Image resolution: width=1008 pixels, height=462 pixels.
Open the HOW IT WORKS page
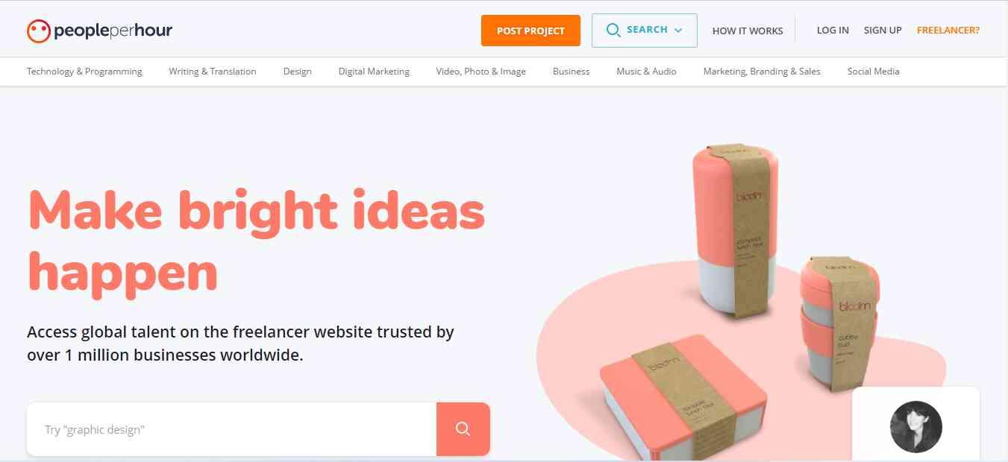click(748, 31)
